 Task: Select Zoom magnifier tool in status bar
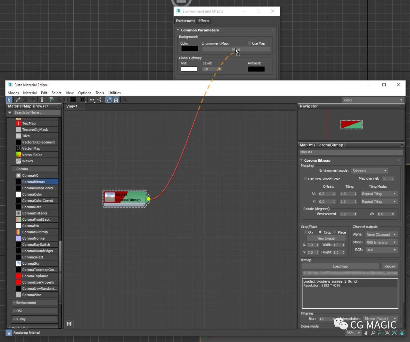pos(373,333)
